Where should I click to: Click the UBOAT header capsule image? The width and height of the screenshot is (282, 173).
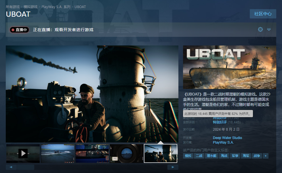[x=230, y=67]
